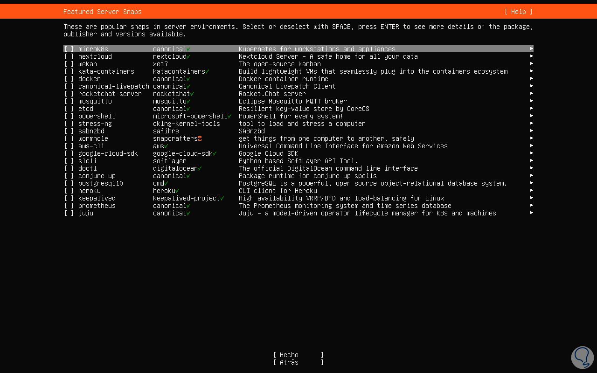The image size is (597, 373).
Task: Click verified checkmark beside mosquitto publisher
Action: [188, 101]
